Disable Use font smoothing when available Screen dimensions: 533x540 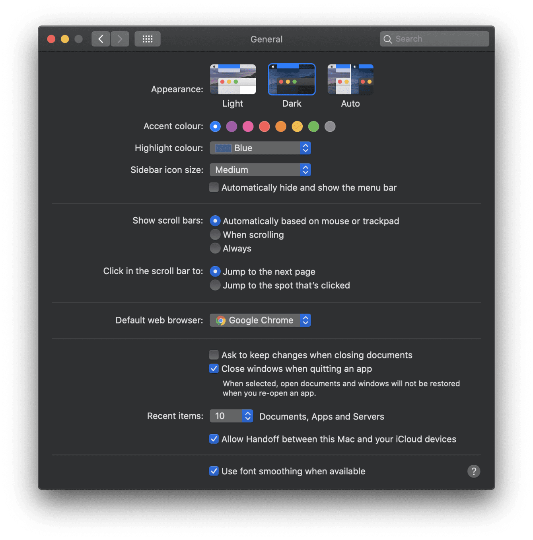point(214,471)
